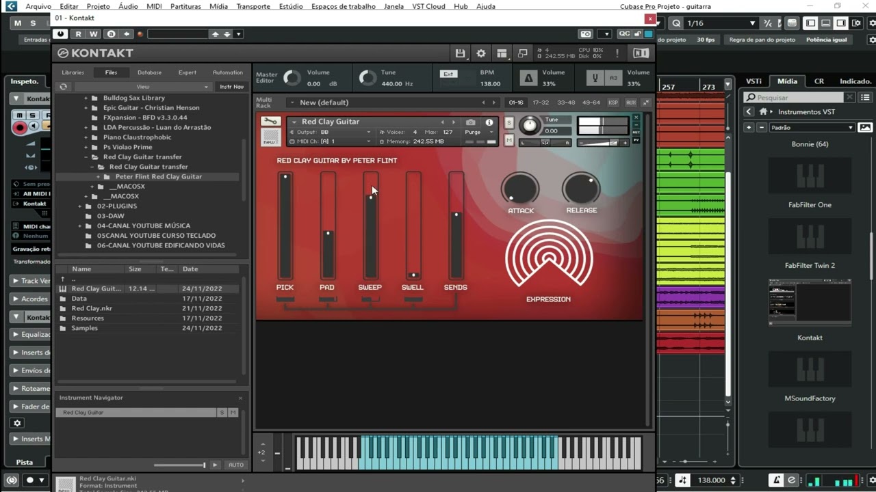Click the plugin window screenshot camera icon
Image resolution: width=876 pixels, height=492 pixels.
pos(586,34)
